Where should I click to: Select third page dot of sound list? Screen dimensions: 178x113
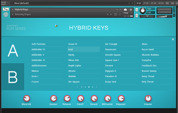[89, 87]
